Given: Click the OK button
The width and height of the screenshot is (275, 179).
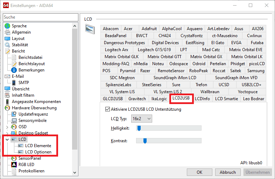Looking at the screenshot, I should pos(199,172).
